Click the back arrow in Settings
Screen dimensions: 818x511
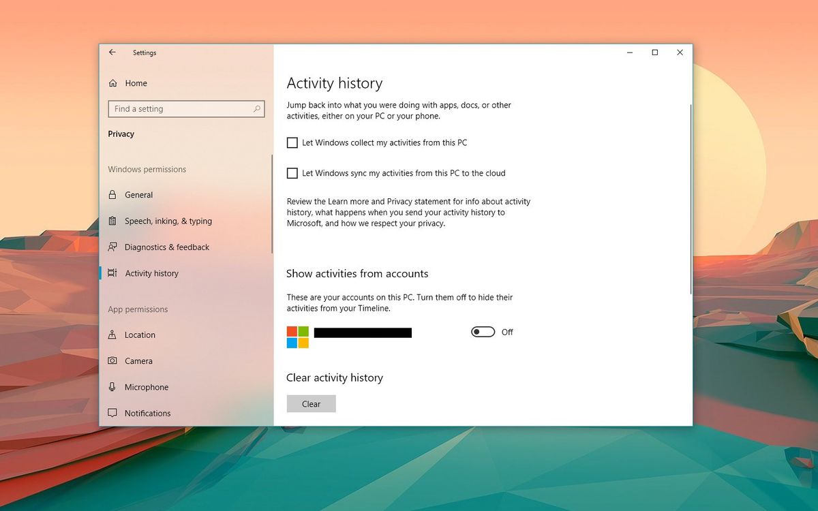pyautogui.click(x=112, y=52)
